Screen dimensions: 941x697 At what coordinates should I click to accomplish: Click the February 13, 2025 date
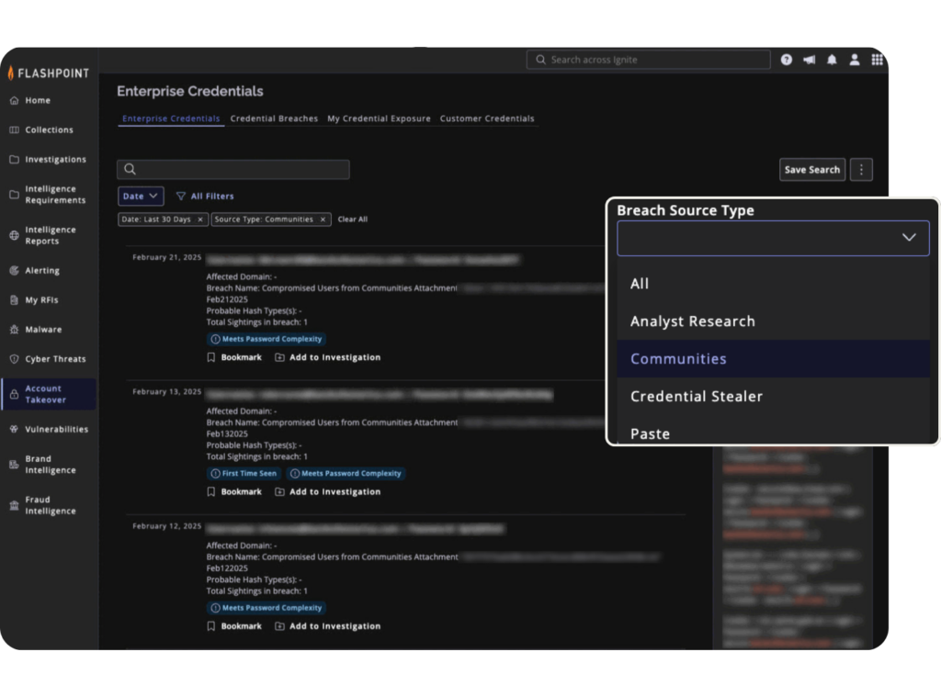pyautogui.click(x=167, y=392)
